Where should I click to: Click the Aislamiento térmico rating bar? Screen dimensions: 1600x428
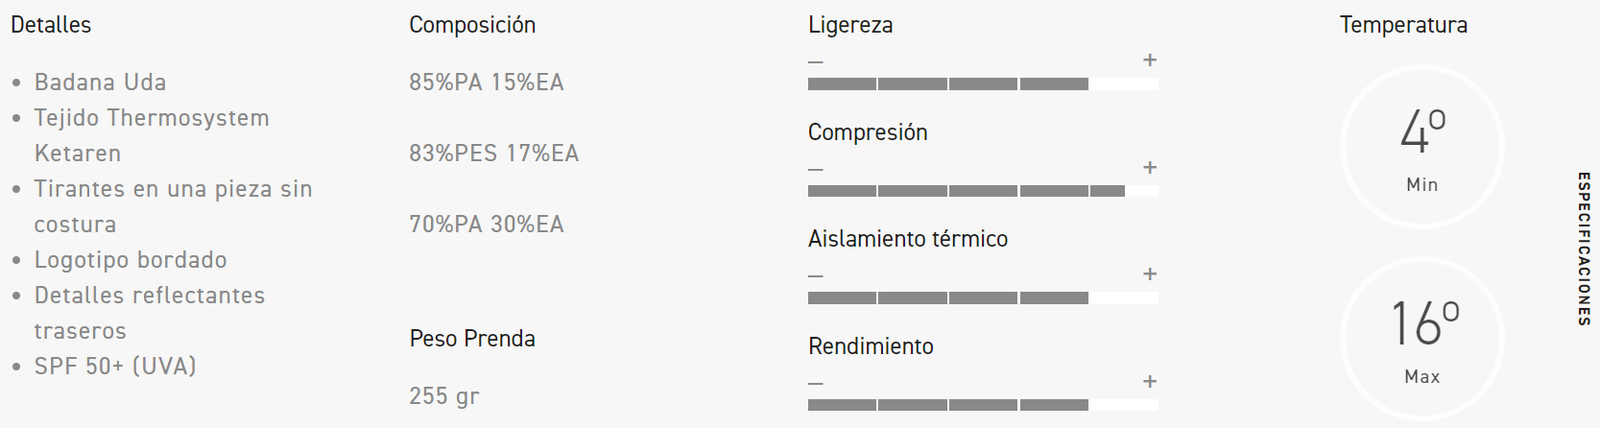click(983, 298)
